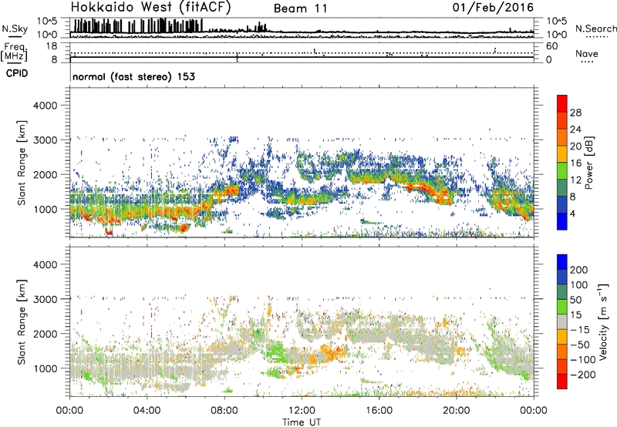This screenshot has width=617, height=427.
Task: Select the Power colorbar segment between 24 and 28
Action: click(x=562, y=120)
